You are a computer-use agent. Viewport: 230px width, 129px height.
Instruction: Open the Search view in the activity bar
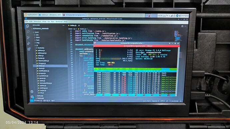click(28, 32)
